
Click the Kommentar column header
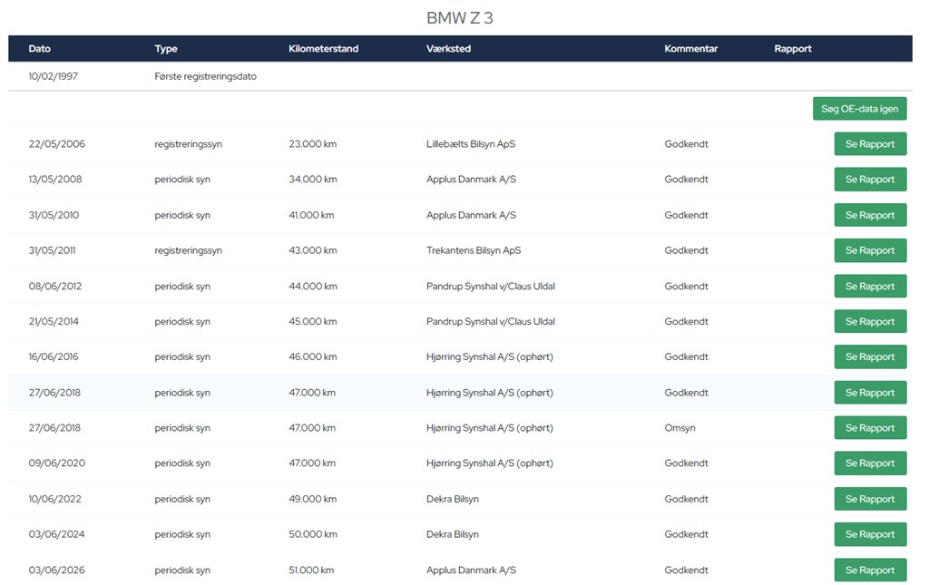point(690,49)
